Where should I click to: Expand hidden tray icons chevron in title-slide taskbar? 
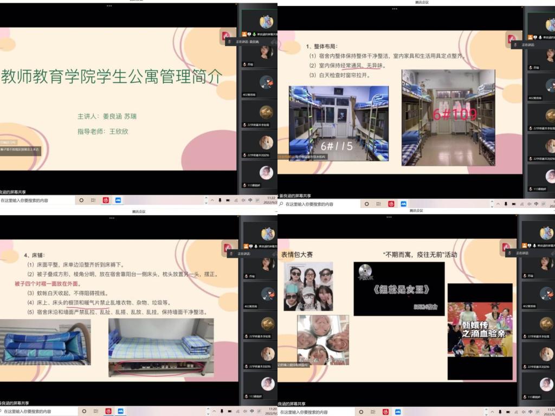pos(212,200)
